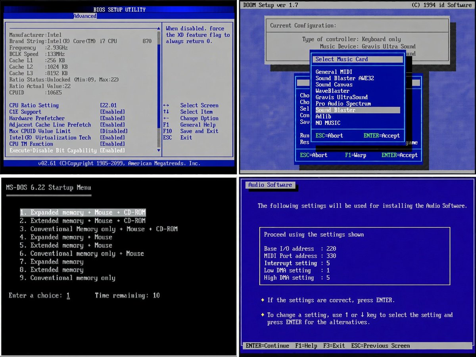Click ESC=Abort in Select Music Card dialog

coord(329,136)
